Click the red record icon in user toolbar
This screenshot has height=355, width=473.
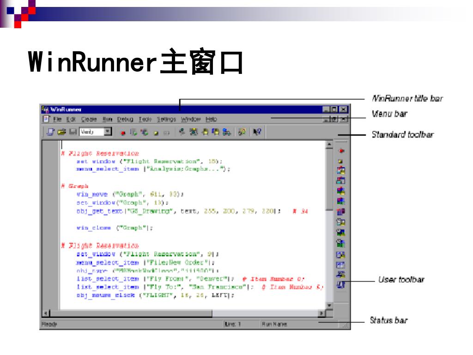pos(341,151)
